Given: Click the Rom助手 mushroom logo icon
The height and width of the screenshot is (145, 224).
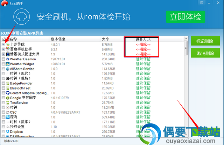Looking at the screenshot, I should coord(4,3).
